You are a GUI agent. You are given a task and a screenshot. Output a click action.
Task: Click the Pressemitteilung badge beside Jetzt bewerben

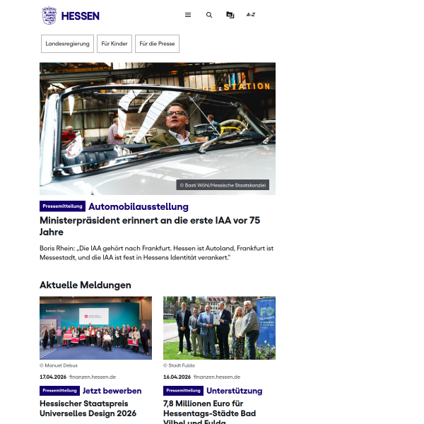click(x=60, y=391)
